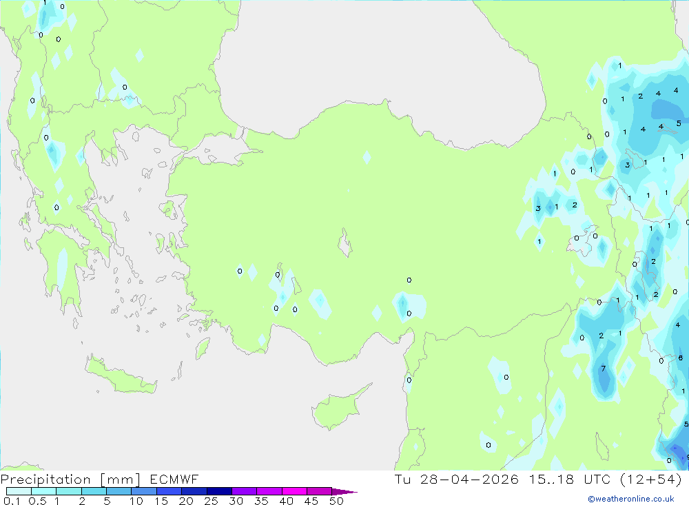
Task: Click the 'Precipitation [mm]' legend title
Action: coord(70,479)
